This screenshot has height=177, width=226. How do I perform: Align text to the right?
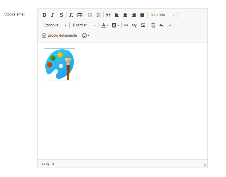point(134,15)
